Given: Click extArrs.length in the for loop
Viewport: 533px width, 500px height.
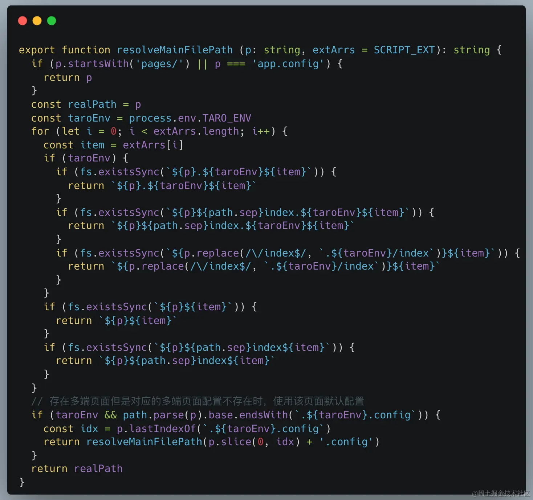Looking at the screenshot, I should [x=196, y=131].
